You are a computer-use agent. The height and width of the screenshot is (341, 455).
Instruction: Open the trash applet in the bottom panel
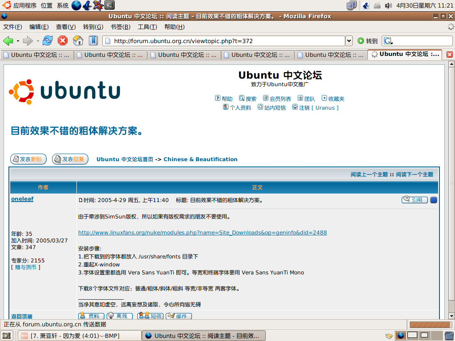click(448, 336)
